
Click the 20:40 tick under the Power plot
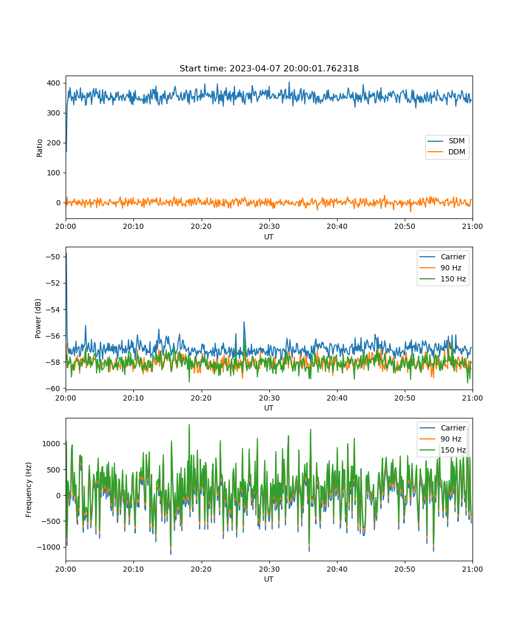click(337, 397)
